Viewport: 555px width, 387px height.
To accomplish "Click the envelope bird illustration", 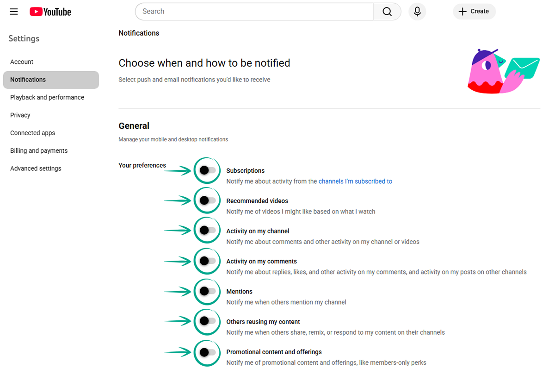I will [x=503, y=71].
